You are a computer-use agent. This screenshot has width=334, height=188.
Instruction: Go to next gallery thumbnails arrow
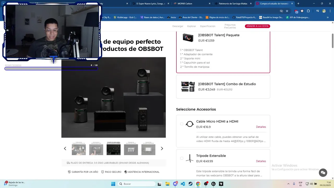coord(162,149)
